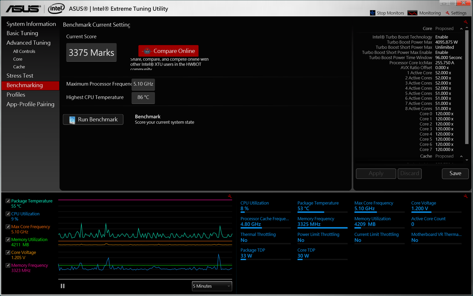Select Cache under Advanced Tuning
473x296 pixels.
tap(19, 67)
